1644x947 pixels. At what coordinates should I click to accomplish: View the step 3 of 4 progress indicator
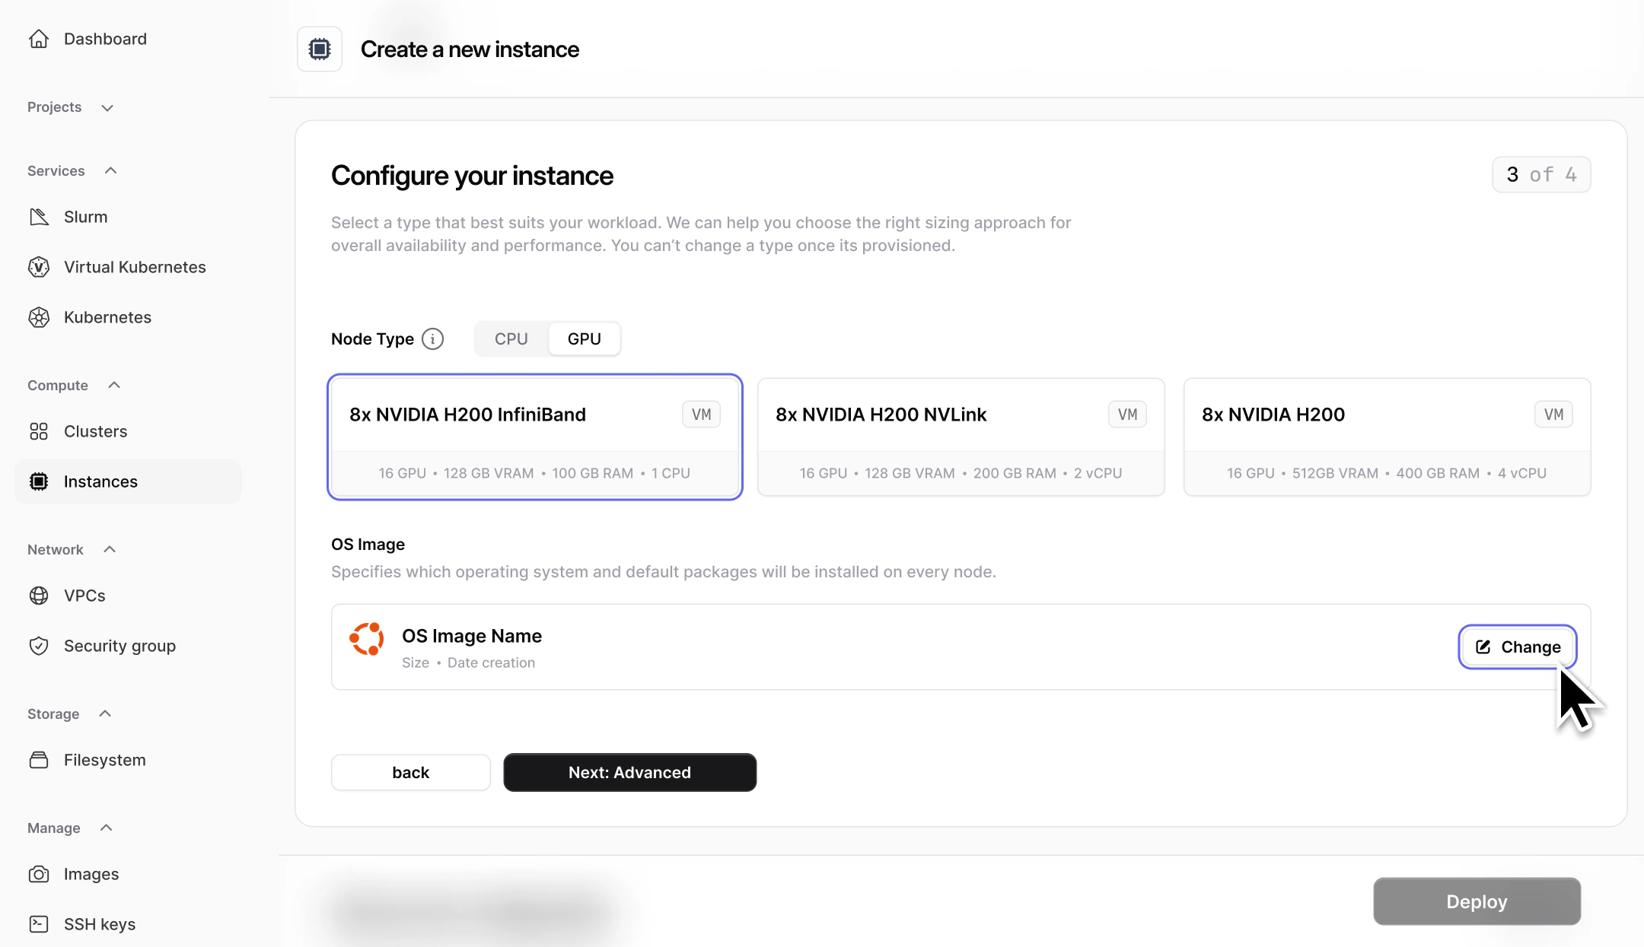point(1540,174)
